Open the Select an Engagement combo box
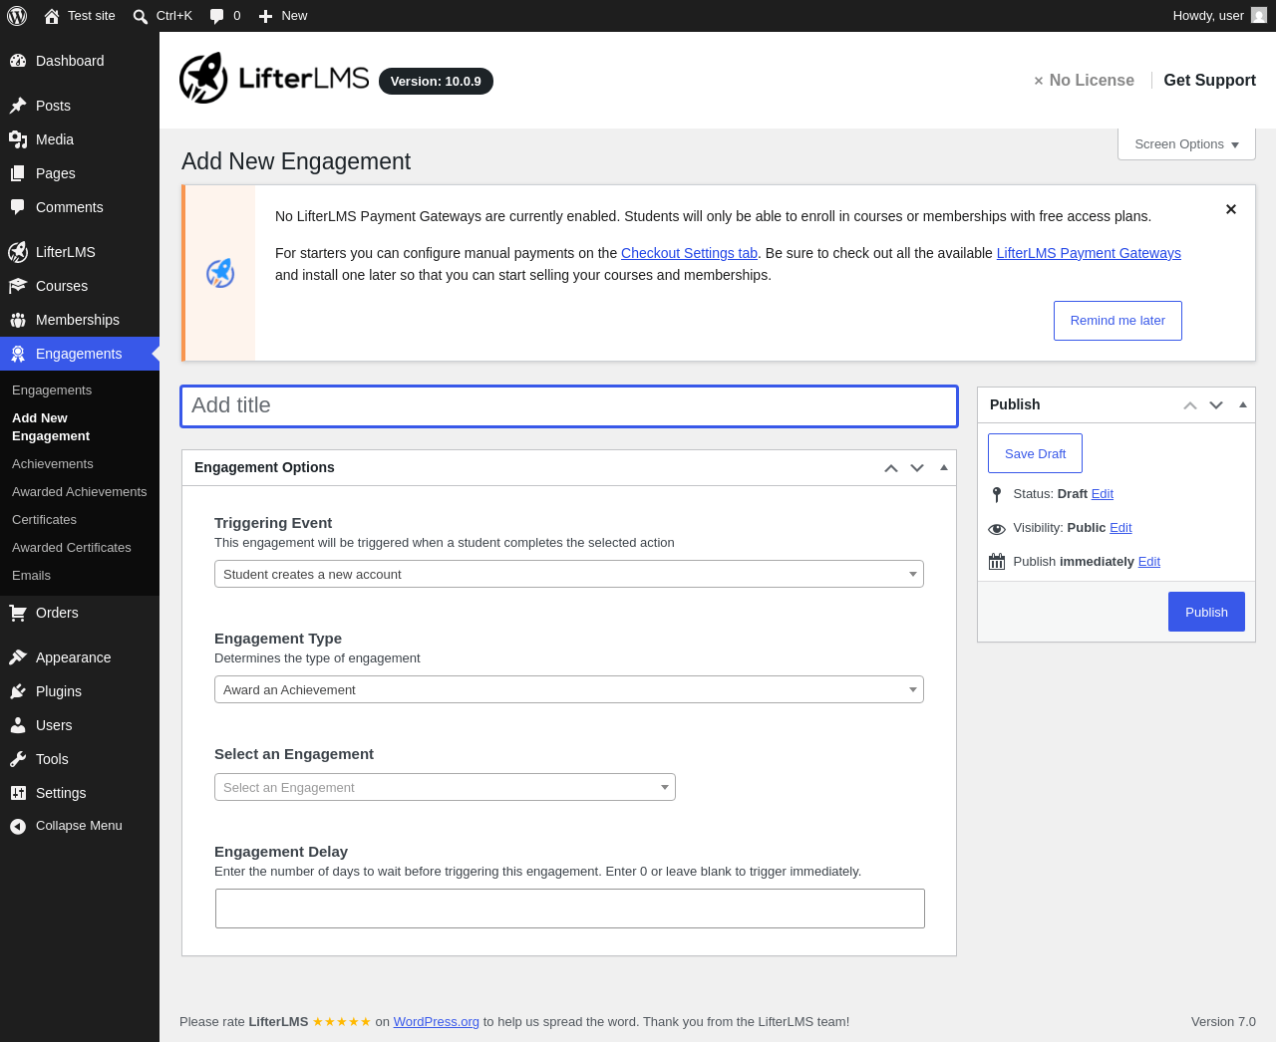Screen dimensions: 1276x1042 tap(445, 787)
